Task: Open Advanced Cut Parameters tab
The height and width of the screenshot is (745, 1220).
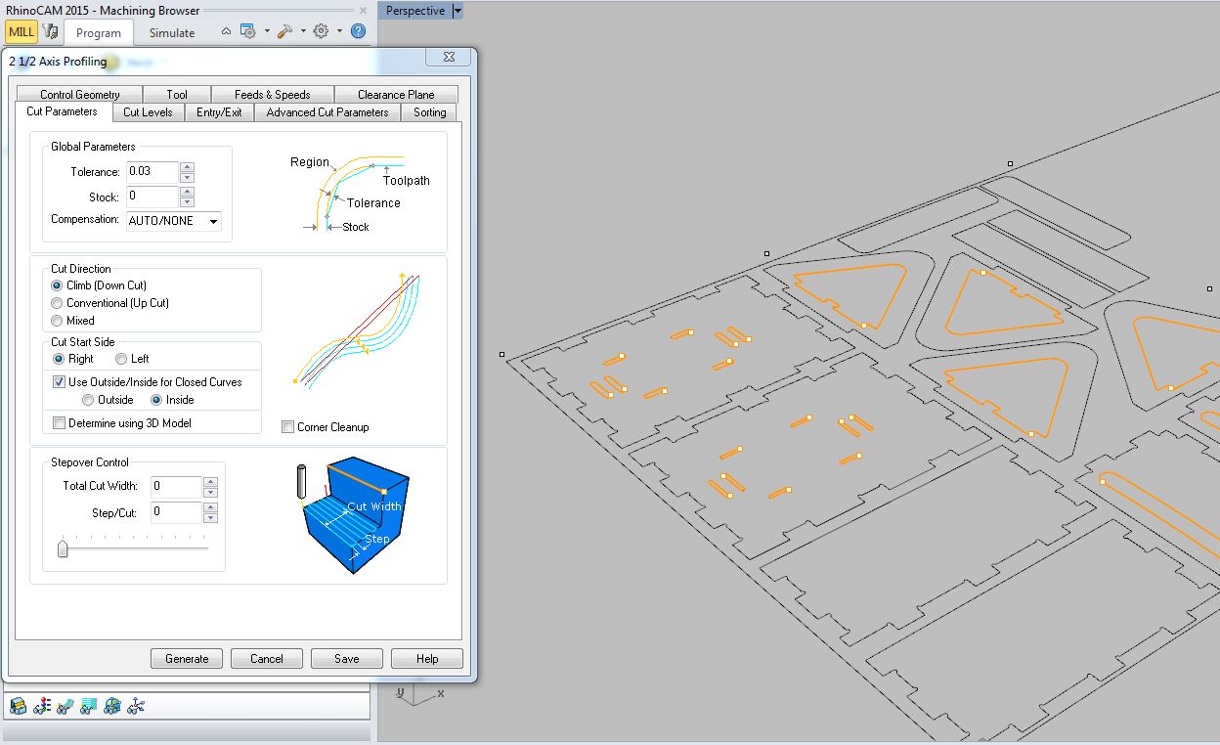Action: [x=327, y=112]
